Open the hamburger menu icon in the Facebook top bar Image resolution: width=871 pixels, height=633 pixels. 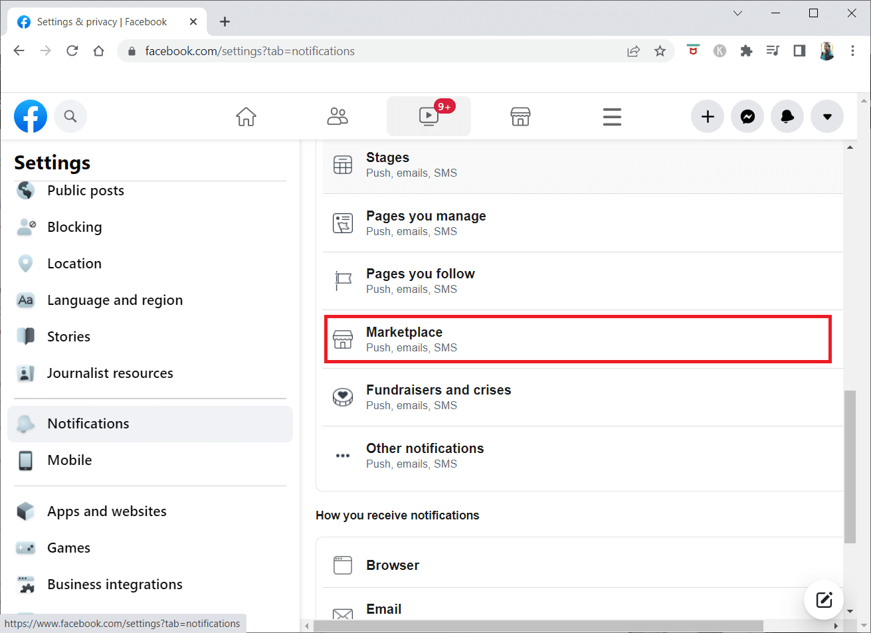(x=612, y=116)
